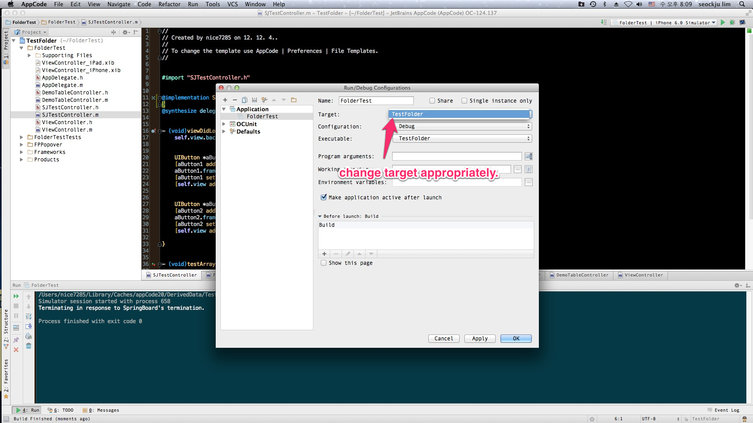The height and width of the screenshot is (423, 753).
Task: Click Apply in Run/Debug Configurations dialog
Action: click(480, 338)
